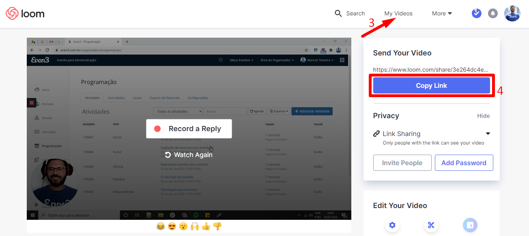Expand the More menu
Image resolution: width=529 pixels, height=236 pixels.
[x=442, y=13]
